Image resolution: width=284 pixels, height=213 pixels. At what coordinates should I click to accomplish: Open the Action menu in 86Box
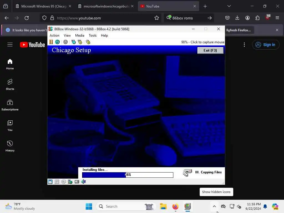54,35
